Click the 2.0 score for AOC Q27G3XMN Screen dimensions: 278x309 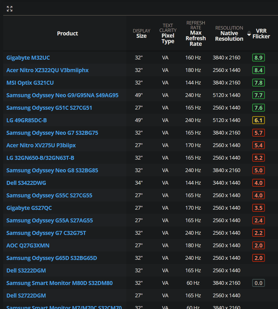[259, 245]
